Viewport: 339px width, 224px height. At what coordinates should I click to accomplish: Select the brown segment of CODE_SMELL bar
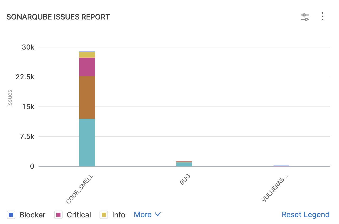87,97
